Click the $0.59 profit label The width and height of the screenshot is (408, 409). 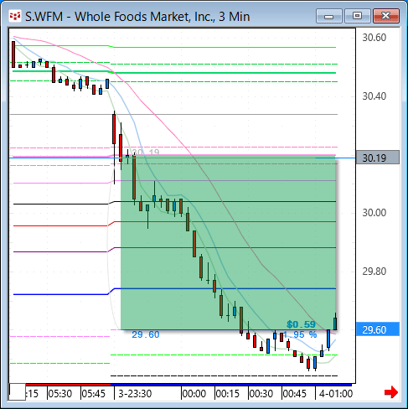(x=301, y=324)
